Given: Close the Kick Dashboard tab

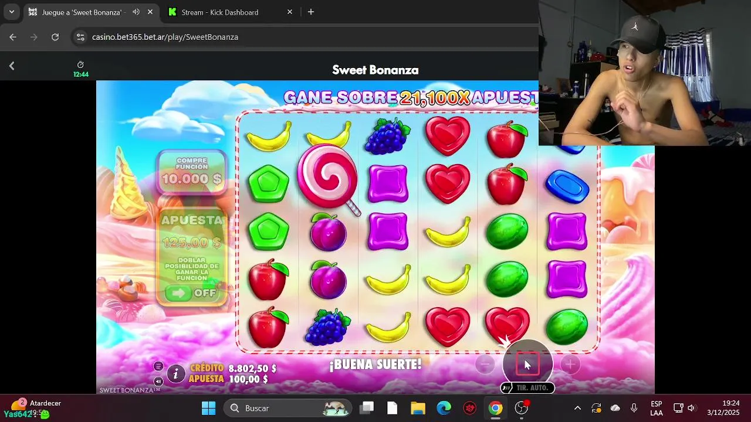Looking at the screenshot, I should click(289, 12).
